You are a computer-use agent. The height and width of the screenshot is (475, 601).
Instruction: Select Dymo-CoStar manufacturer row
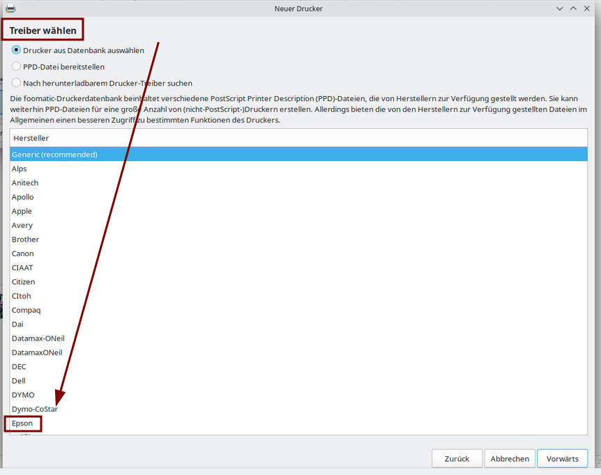pos(298,409)
